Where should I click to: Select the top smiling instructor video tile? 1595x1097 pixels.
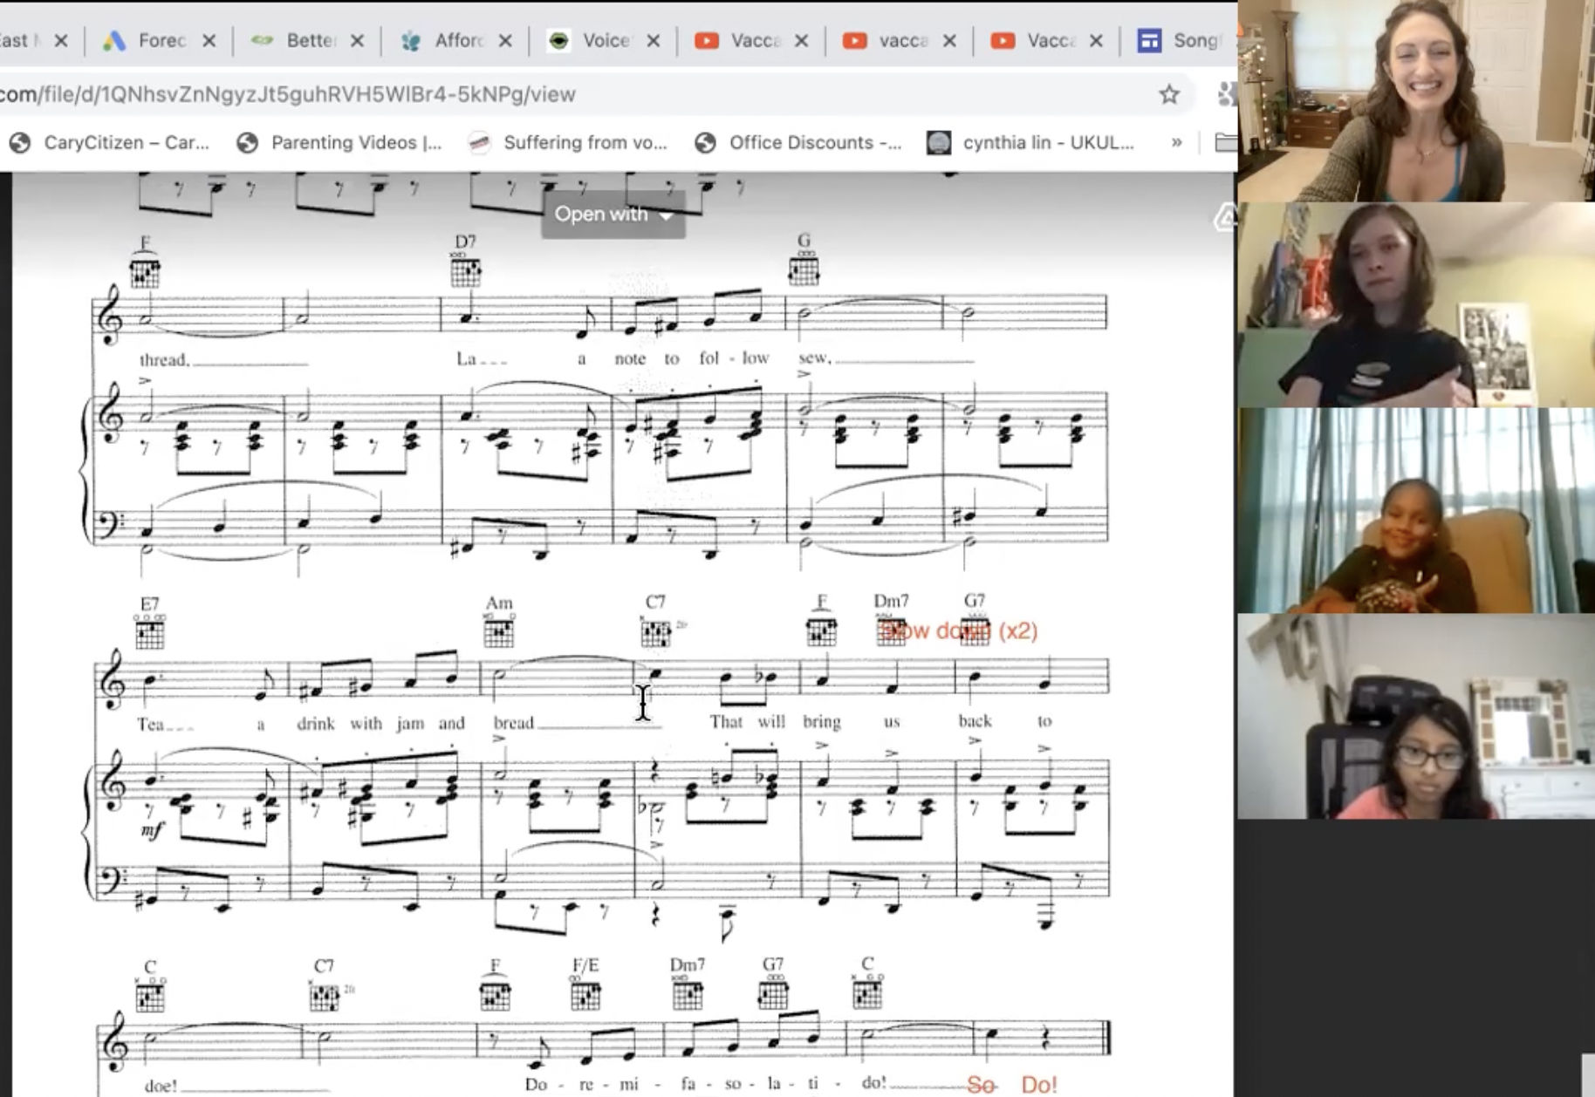click(1416, 101)
